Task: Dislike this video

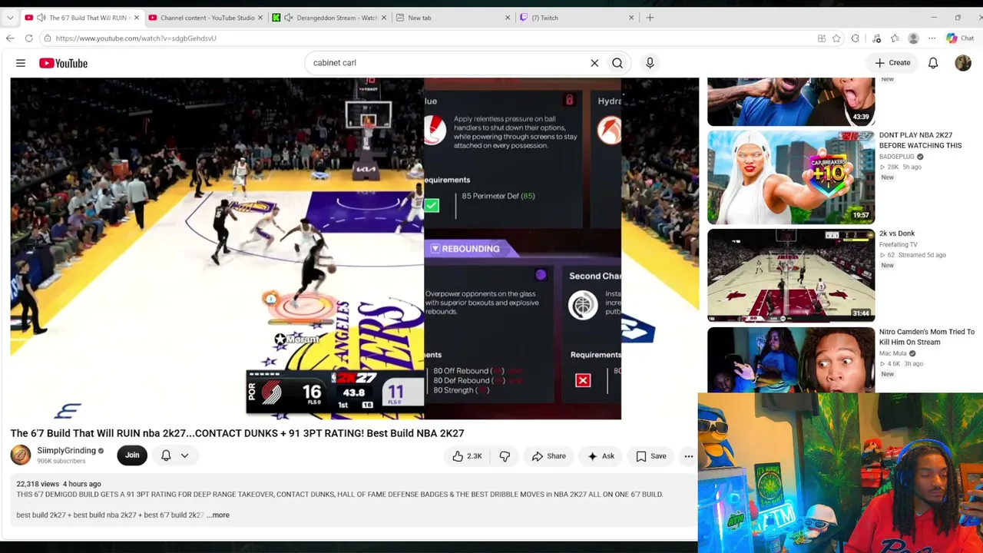Action: (x=505, y=456)
